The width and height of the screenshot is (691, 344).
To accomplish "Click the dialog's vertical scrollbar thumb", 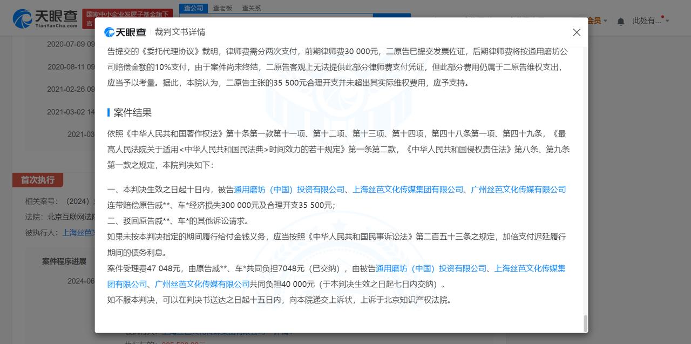I will tap(585, 323).
